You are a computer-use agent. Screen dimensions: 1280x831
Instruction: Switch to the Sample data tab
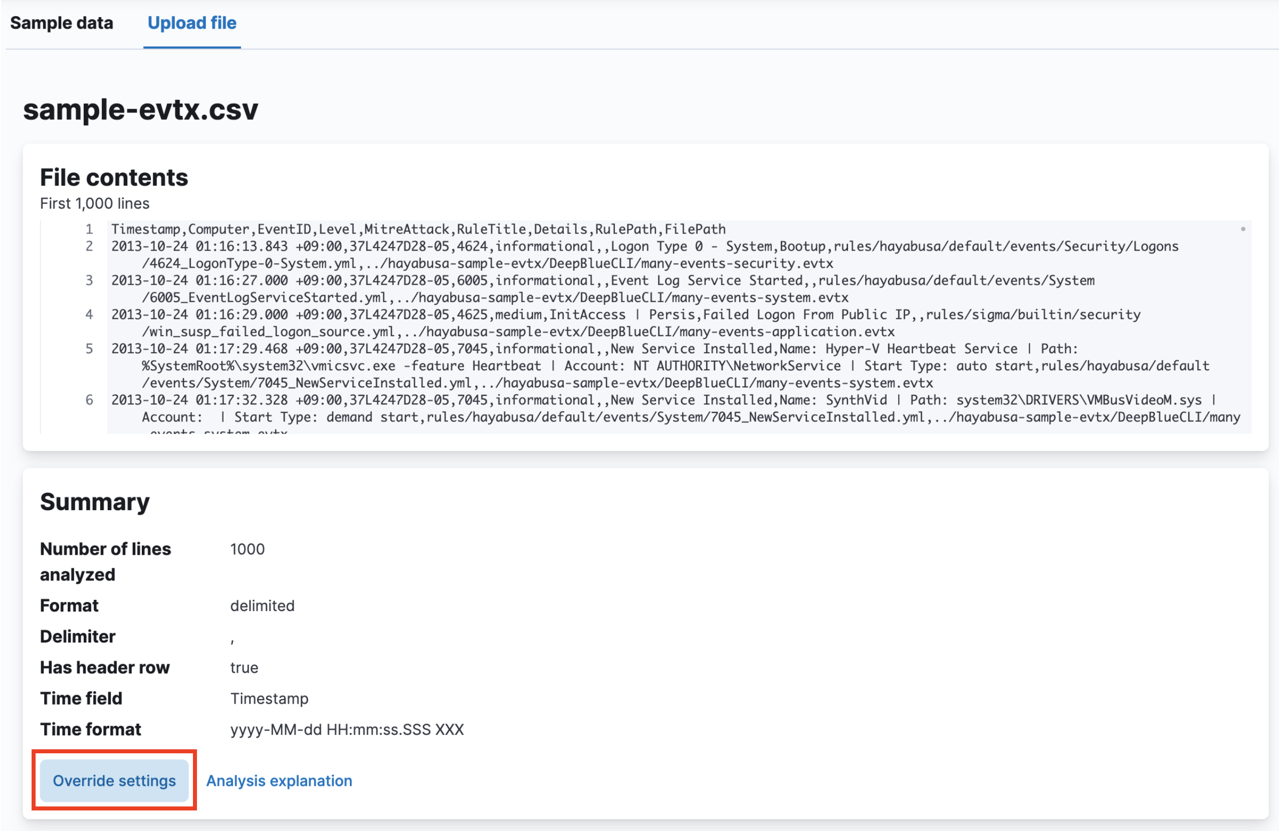pyautogui.click(x=61, y=23)
